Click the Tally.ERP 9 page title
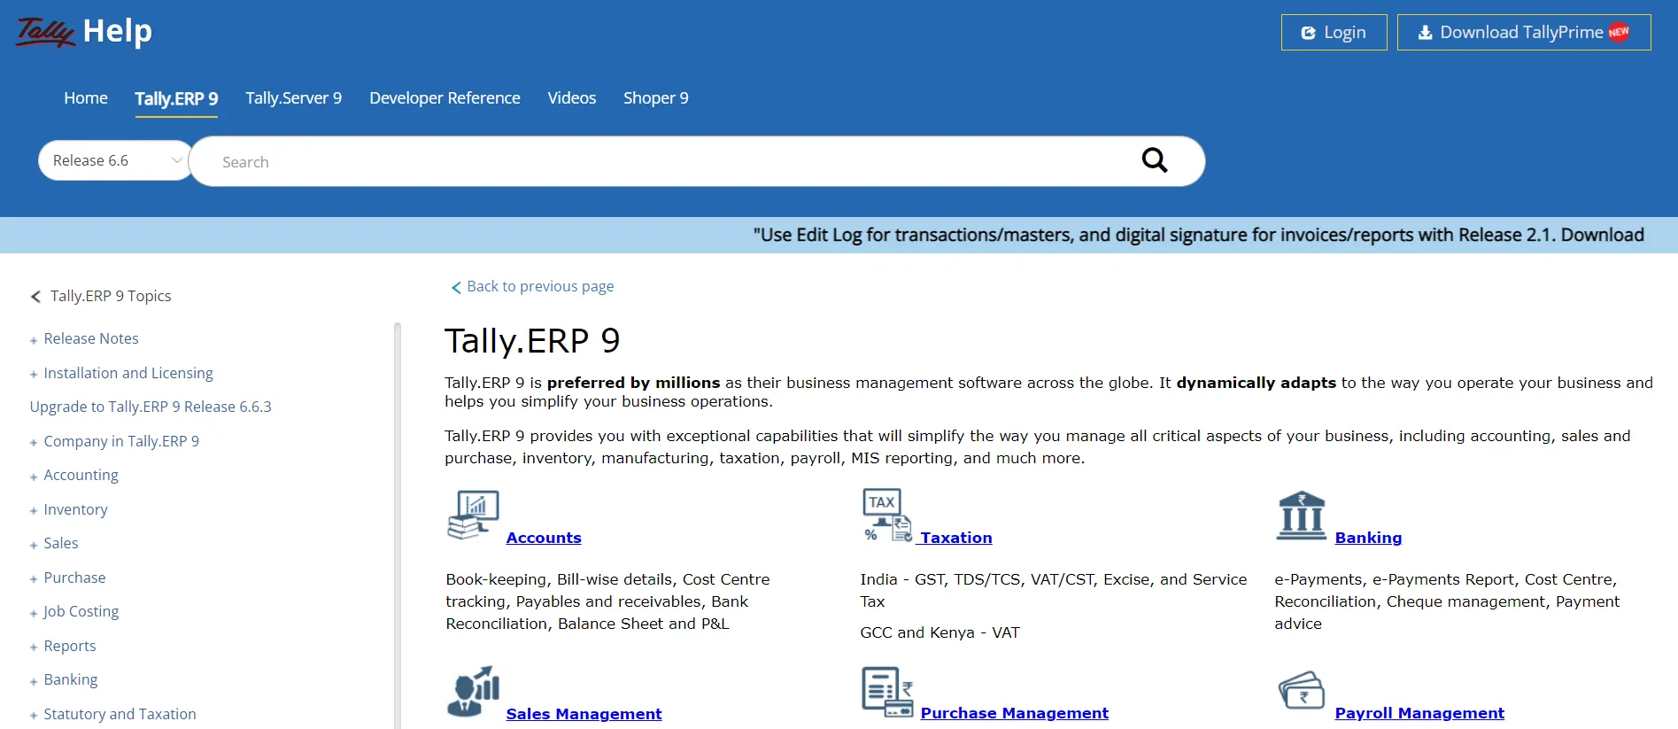Viewport: 1678px width, 729px height. coord(532,340)
